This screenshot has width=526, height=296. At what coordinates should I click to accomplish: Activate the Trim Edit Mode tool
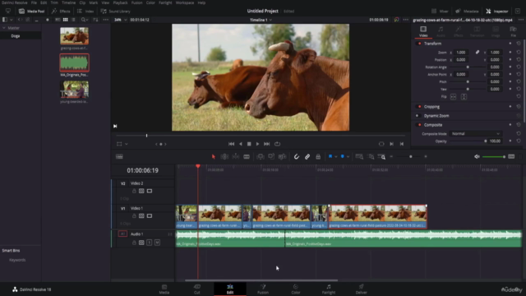[224, 157]
